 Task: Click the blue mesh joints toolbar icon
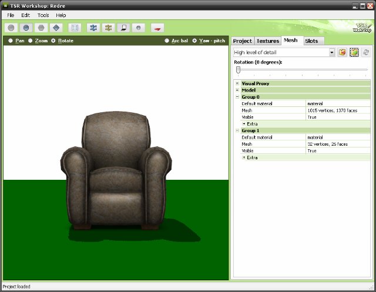point(93,28)
